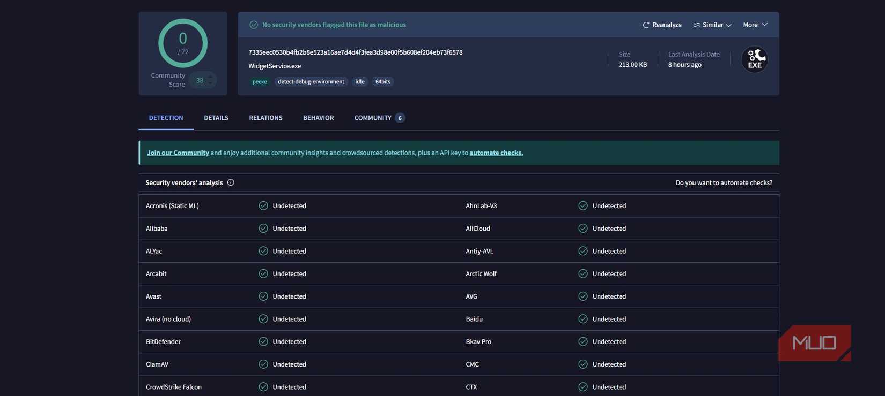This screenshot has width=885, height=396.
Task: Click the check icon in the Avira (no cloud) row
Action: point(263,319)
